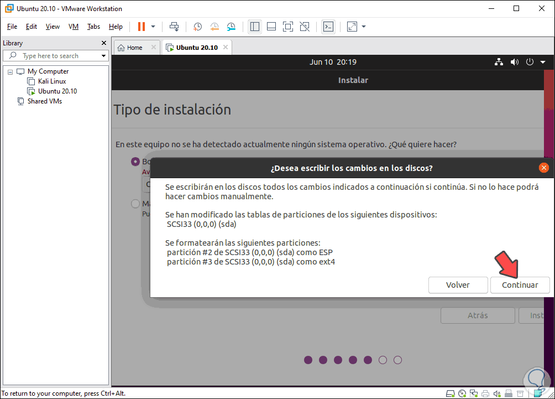Click the dimmed Atrás button
The width and height of the screenshot is (555, 399).
tap(478, 315)
